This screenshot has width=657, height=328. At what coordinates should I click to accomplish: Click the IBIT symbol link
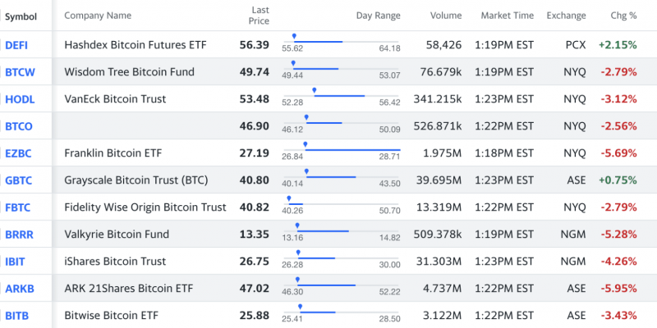[16, 262]
